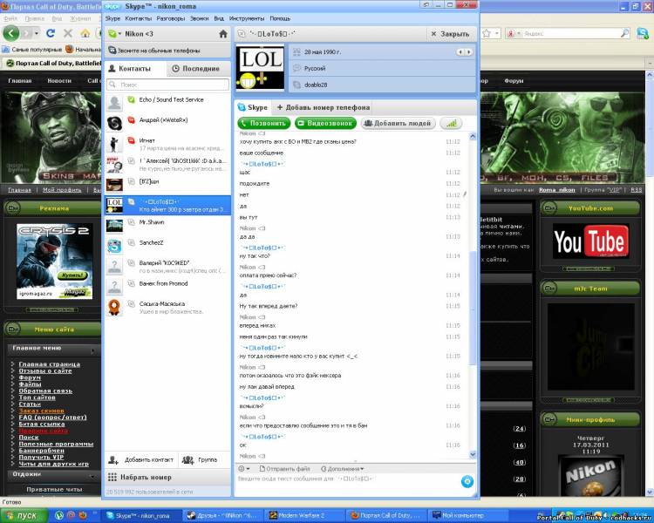Open the Контакты menu in menu bar
The image size is (654, 523).
point(139,18)
